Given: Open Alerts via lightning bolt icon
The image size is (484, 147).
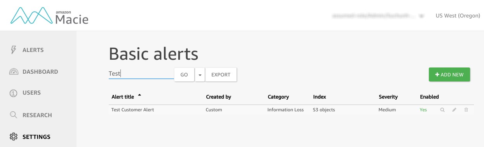Looking at the screenshot, I should (x=14, y=50).
